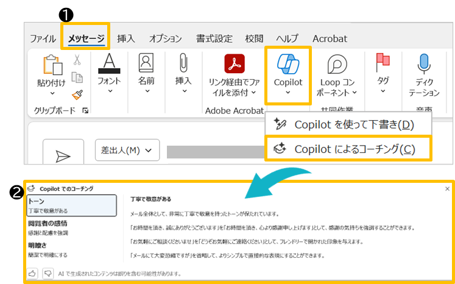Expand the Copilot dropdown chevron
The image size is (455, 284).
288,93
